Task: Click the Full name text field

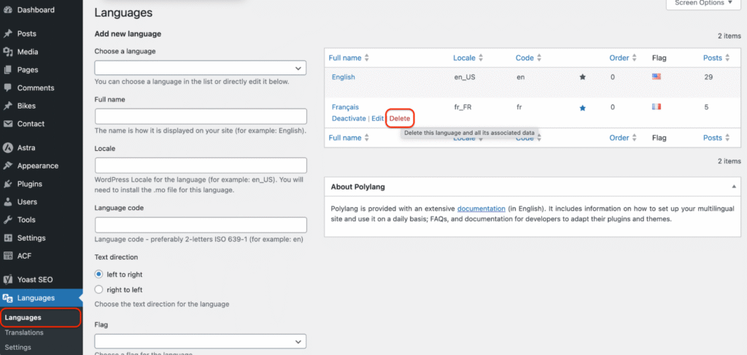Action: coord(201,117)
